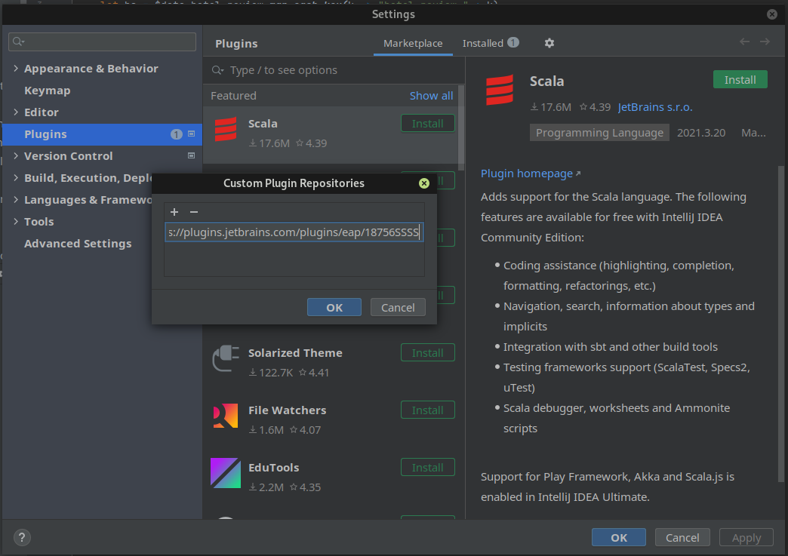Click the Programming Language tag

pyautogui.click(x=599, y=133)
